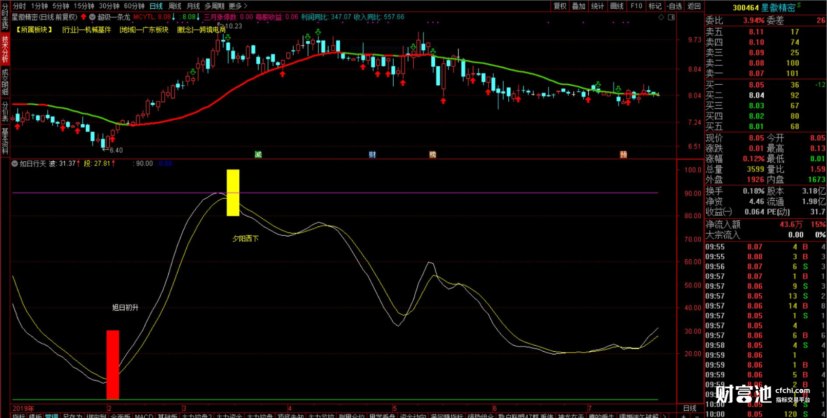Remove stock from watchlist via -自选
The image size is (827, 418).
[675, 6]
